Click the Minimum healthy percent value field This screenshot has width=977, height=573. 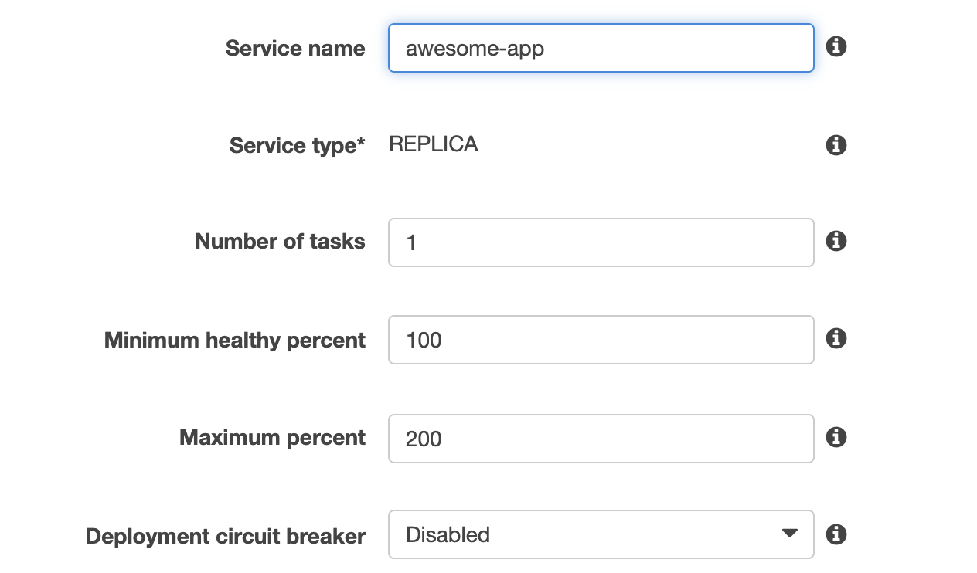(601, 339)
